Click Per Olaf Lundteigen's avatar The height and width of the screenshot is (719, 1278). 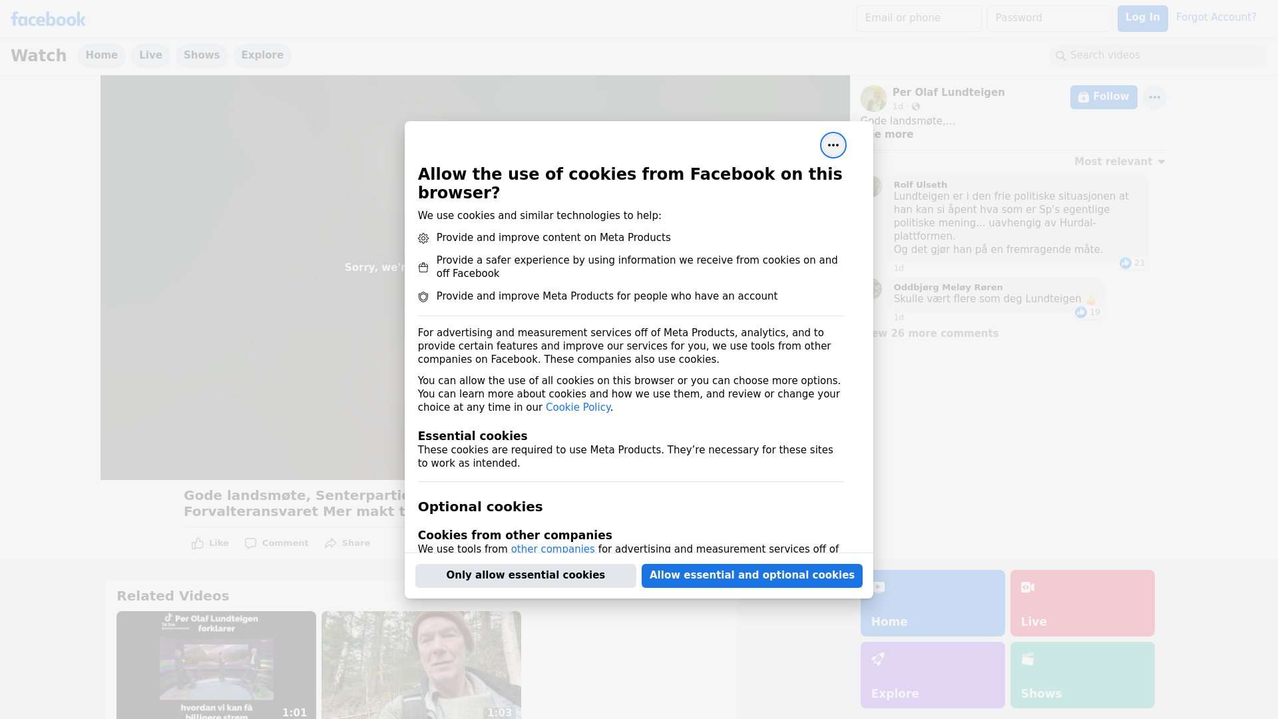pos(873,99)
